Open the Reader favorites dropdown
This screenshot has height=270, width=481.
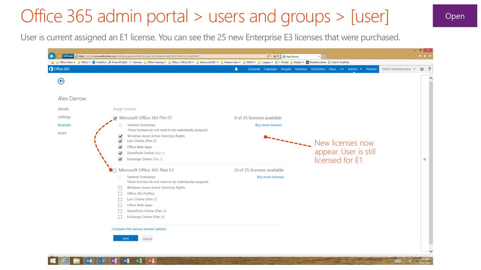pyautogui.click(x=297, y=62)
